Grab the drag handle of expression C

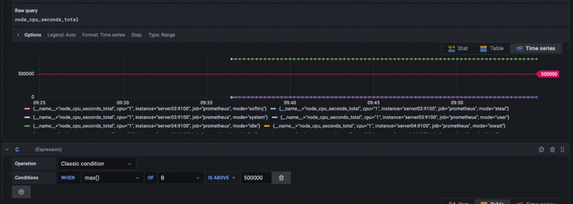pyautogui.click(x=562, y=149)
